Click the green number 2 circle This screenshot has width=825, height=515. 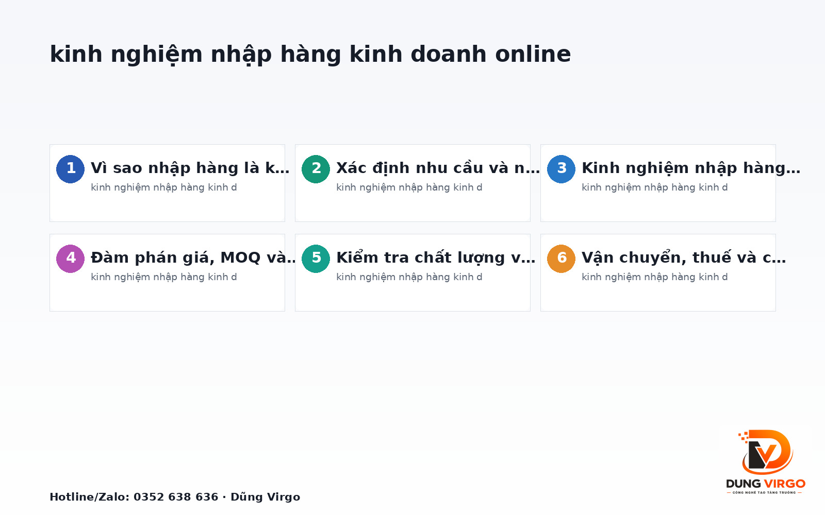[316, 169]
